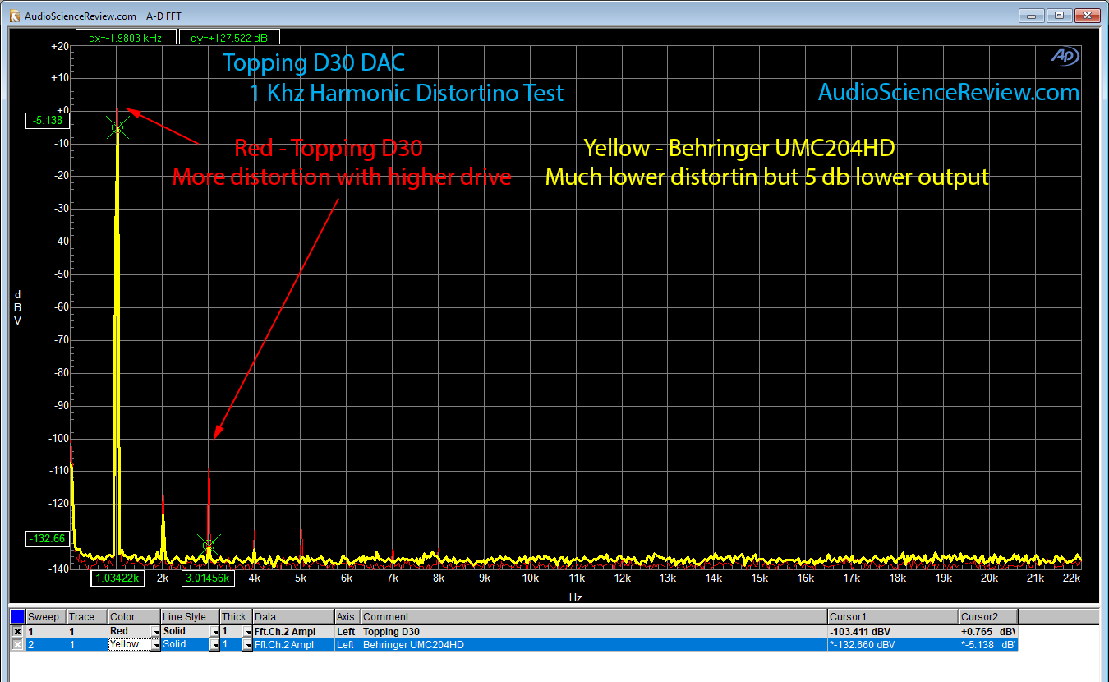Click the Yellow color name cell
The image size is (1109, 682).
128,645
